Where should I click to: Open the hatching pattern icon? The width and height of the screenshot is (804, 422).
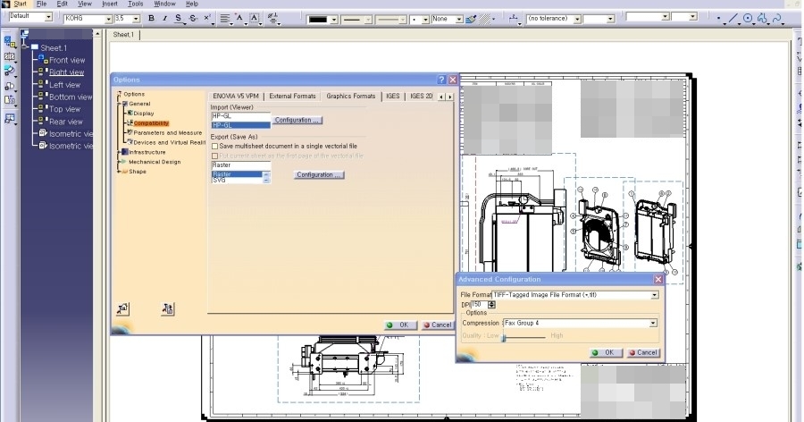(x=485, y=19)
